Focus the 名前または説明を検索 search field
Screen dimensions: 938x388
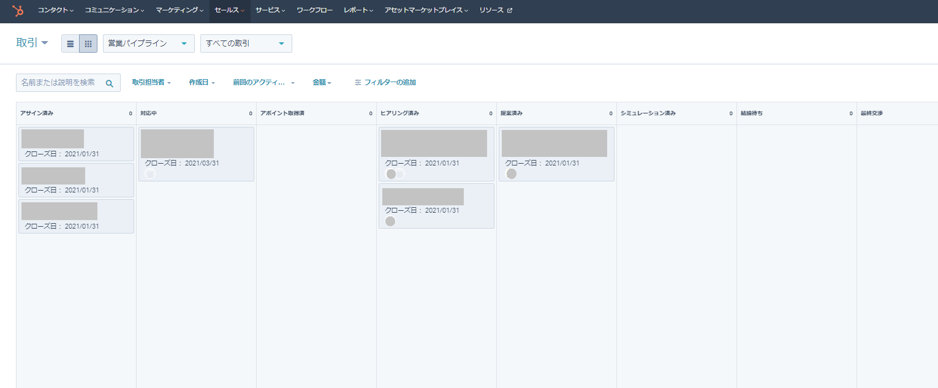click(68, 83)
